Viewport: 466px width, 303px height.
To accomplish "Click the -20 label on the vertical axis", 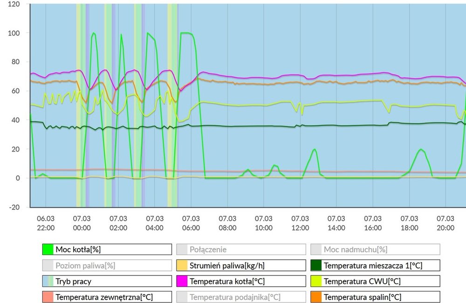I will 14,207.
